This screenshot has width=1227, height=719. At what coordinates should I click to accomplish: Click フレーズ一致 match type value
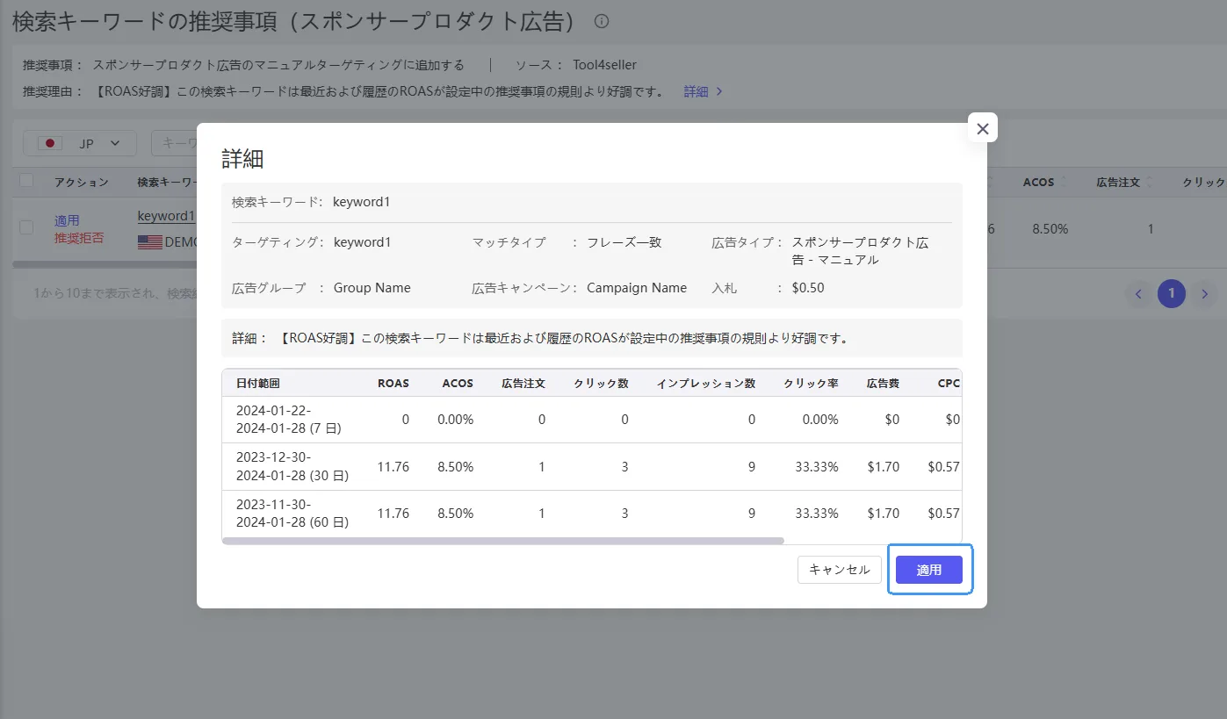[624, 242]
